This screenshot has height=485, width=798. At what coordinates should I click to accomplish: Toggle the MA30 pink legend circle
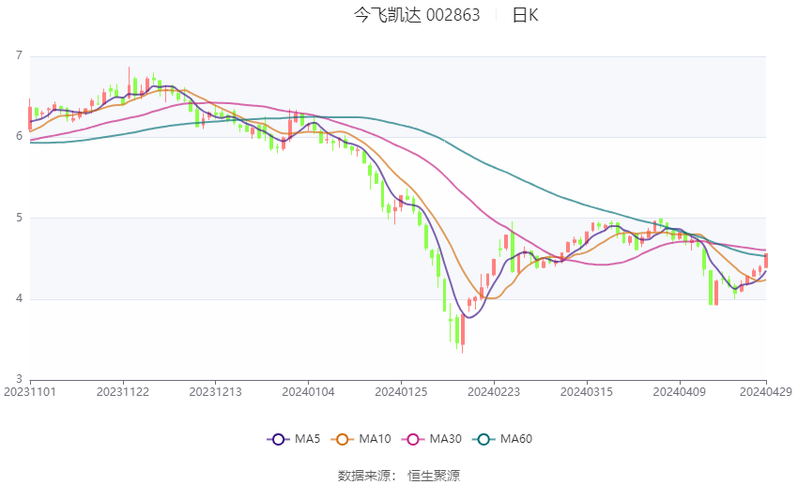coord(413,439)
